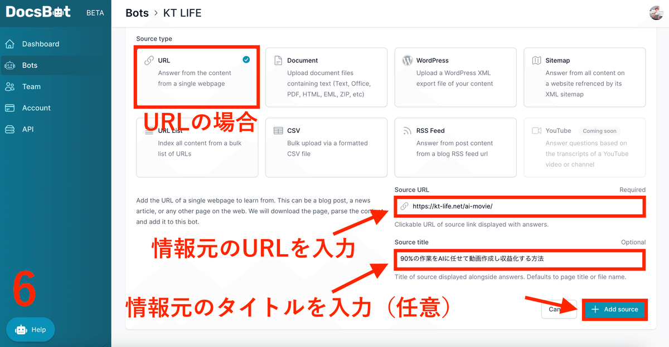Click the Add source button
669x347 pixels.
615,309
